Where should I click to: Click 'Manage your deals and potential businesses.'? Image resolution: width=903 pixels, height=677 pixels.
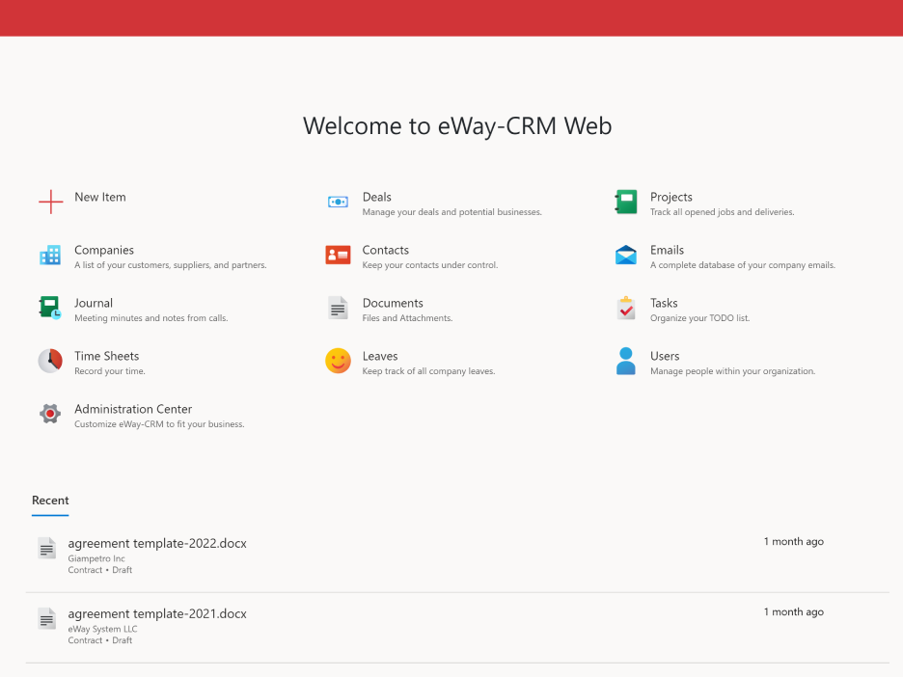coord(452,212)
